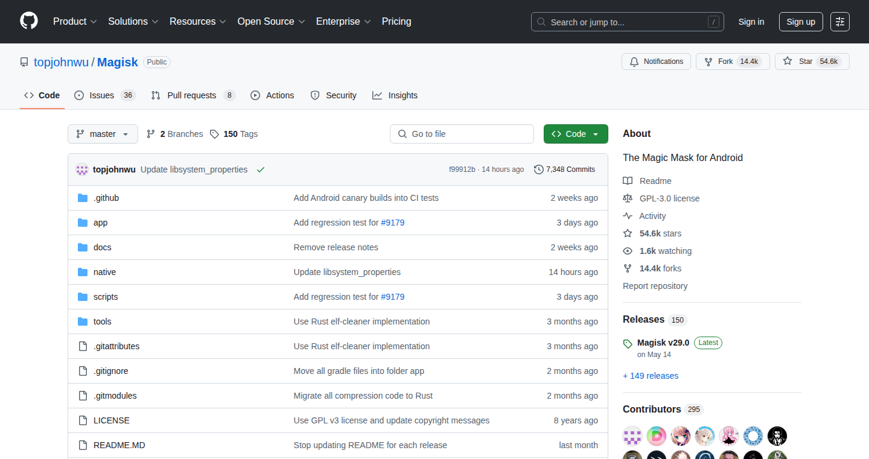
Task: Click the search or jump to field
Action: coord(628,22)
